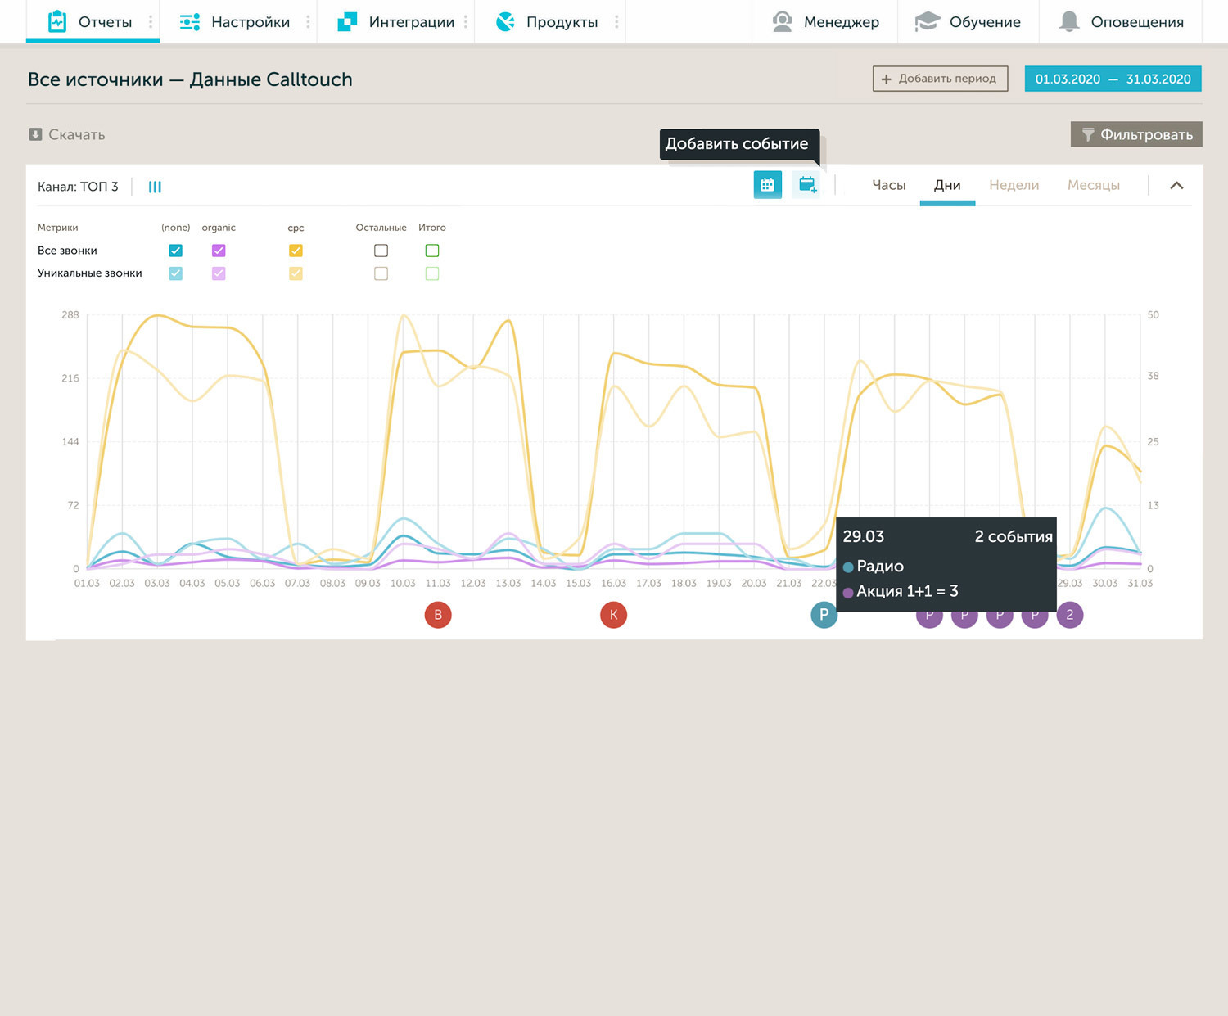Click the column settings bars icon
Screen dimensions: 1228x1016
click(x=155, y=187)
